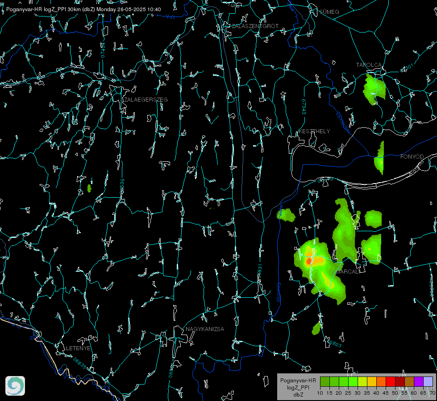Click the SÜMEG city label
The width and height of the screenshot is (437, 401).
tap(329, 12)
